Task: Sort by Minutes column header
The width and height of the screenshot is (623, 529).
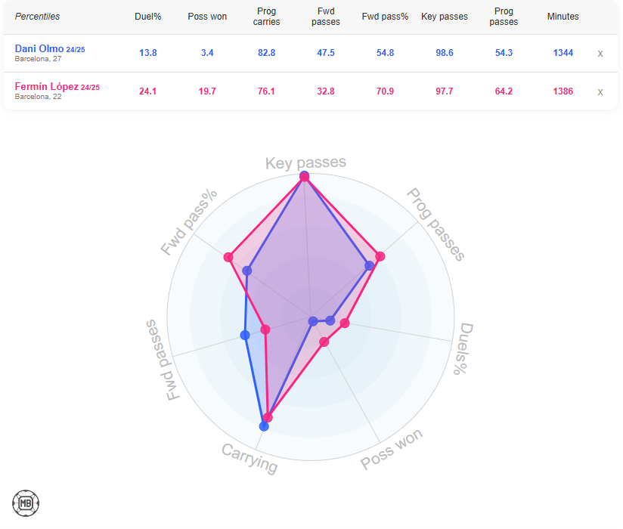Action: (x=563, y=17)
